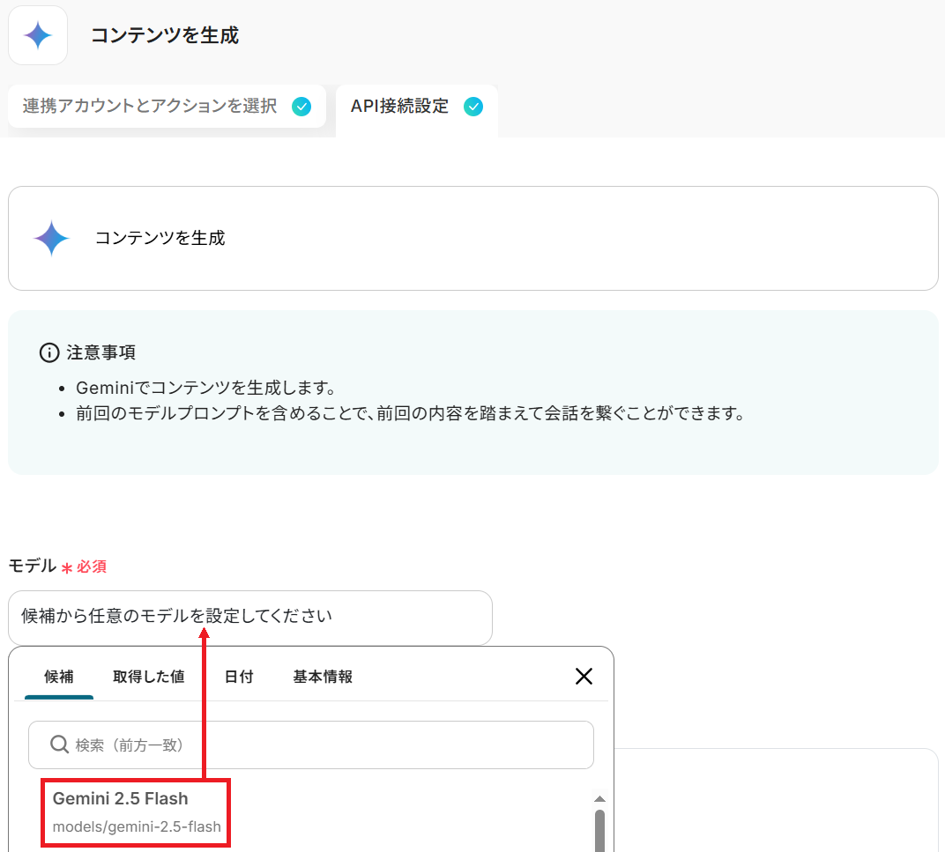The height and width of the screenshot is (852, 945).
Task: Click the candidate list scrollbar thumb
Action: click(599, 830)
